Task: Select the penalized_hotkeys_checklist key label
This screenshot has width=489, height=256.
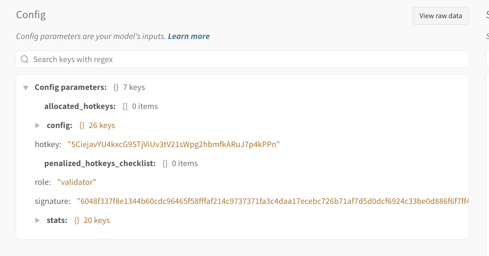Action: [100, 163]
